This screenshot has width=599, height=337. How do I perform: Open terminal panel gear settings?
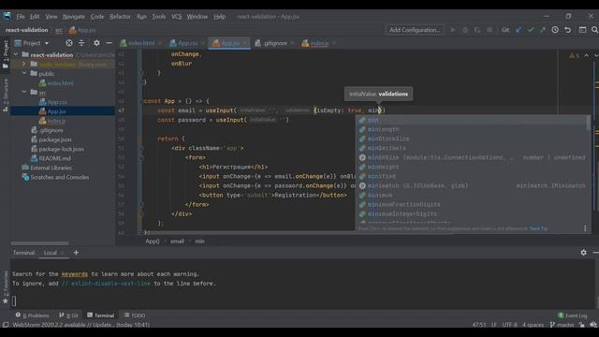point(583,253)
